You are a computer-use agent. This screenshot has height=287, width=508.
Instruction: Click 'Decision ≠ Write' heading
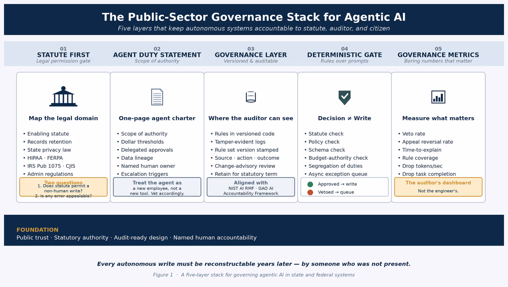click(x=345, y=118)
